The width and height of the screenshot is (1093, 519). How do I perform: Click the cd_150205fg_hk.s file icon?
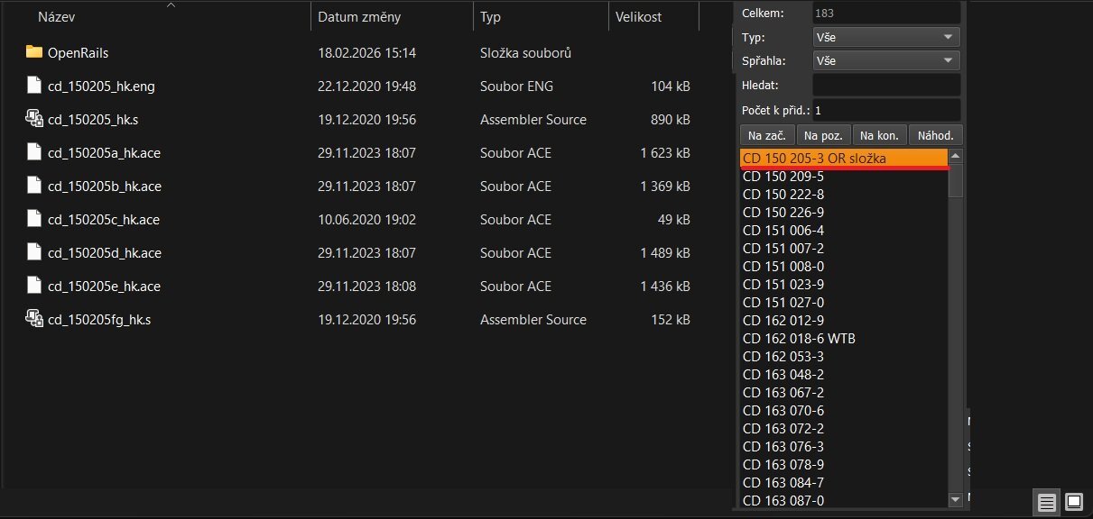pos(34,319)
